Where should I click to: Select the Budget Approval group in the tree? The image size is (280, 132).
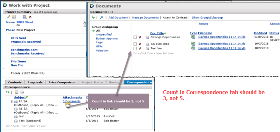point(107,38)
